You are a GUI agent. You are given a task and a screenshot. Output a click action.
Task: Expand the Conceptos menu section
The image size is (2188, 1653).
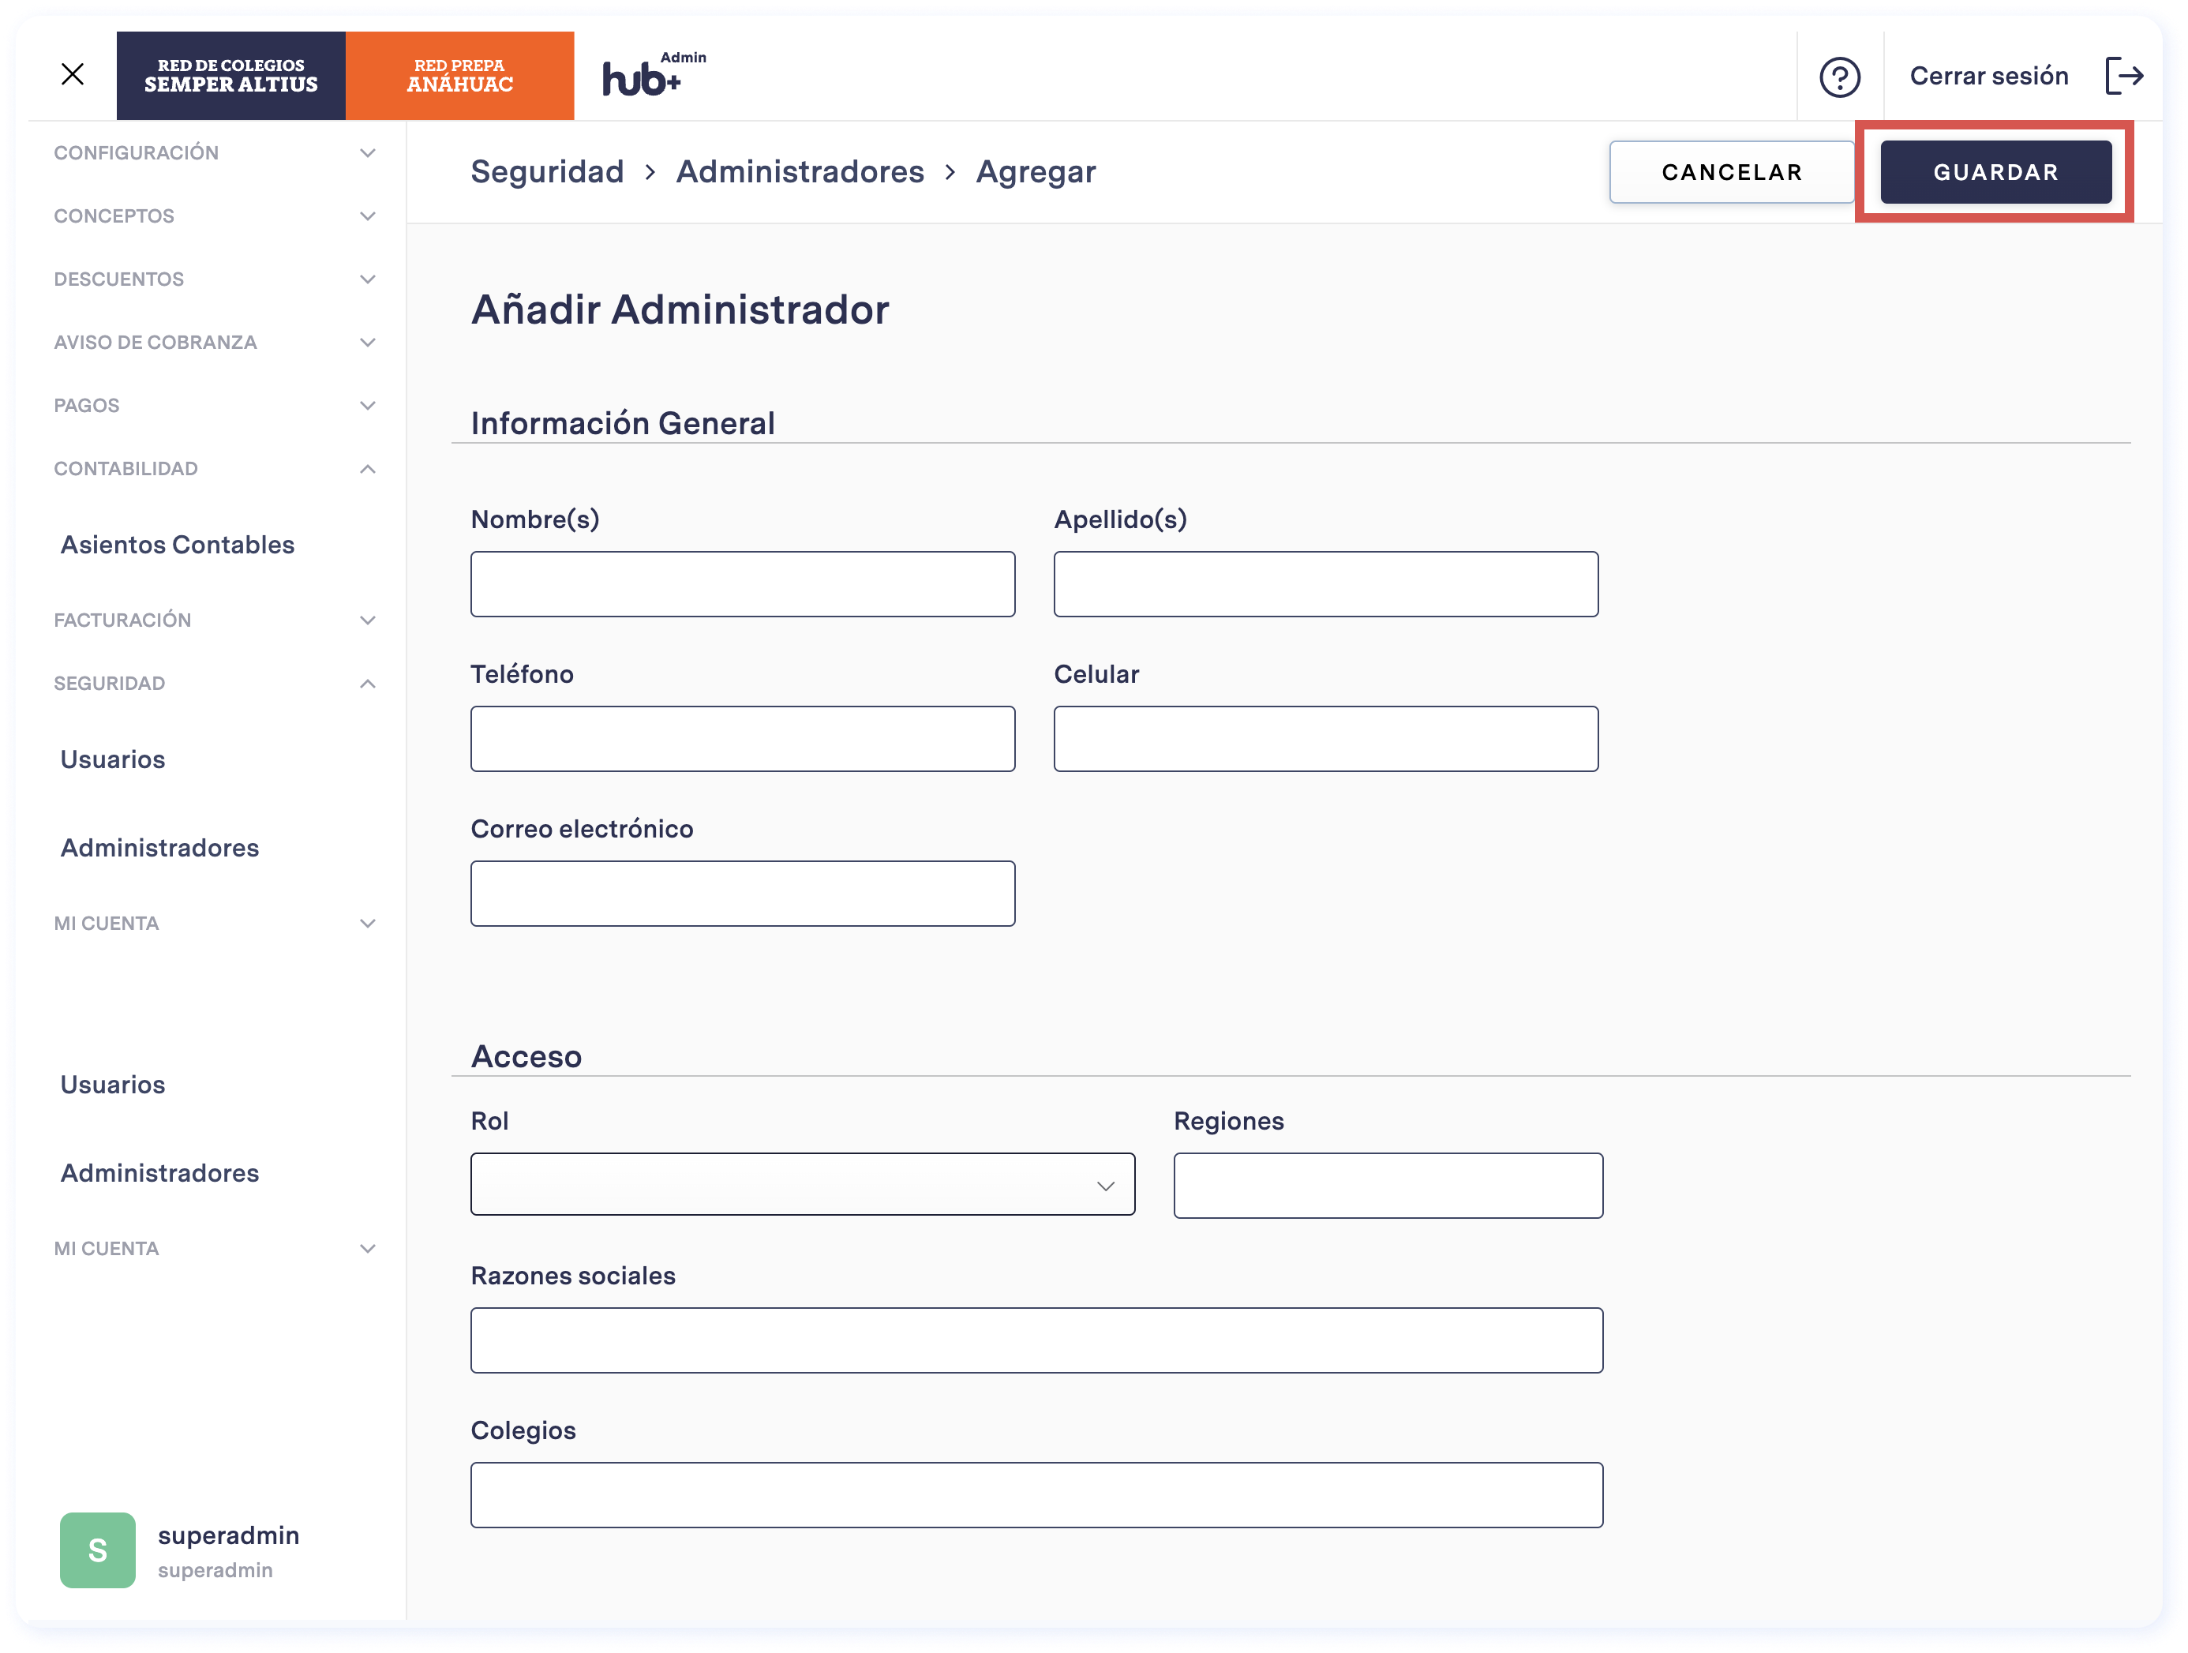(x=215, y=216)
